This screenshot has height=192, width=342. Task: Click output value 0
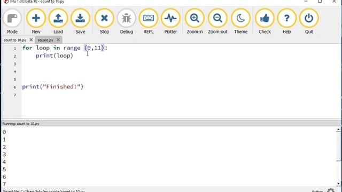pyautogui.click(x=4, y=132)
